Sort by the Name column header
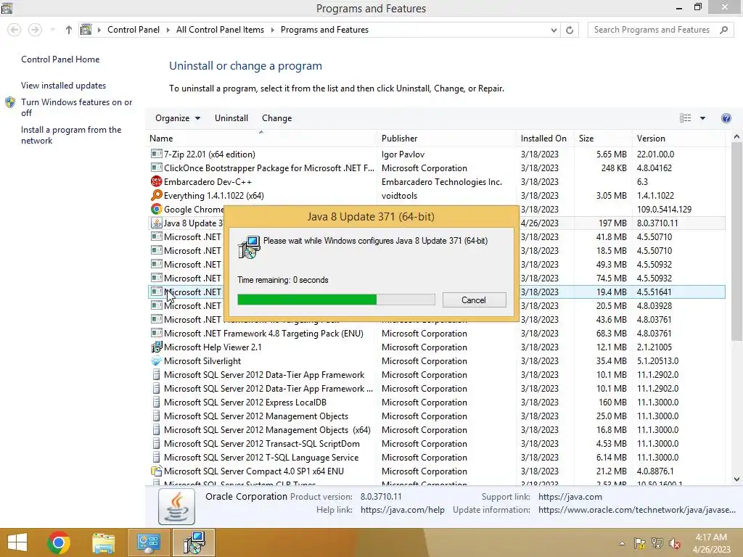 tap(261, 139)
